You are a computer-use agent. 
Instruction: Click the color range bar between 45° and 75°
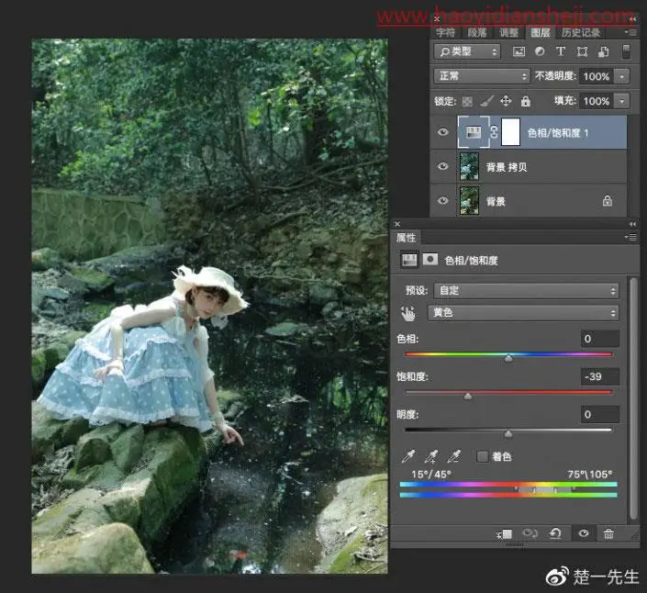pyautogui.click(x=544, y=489)
